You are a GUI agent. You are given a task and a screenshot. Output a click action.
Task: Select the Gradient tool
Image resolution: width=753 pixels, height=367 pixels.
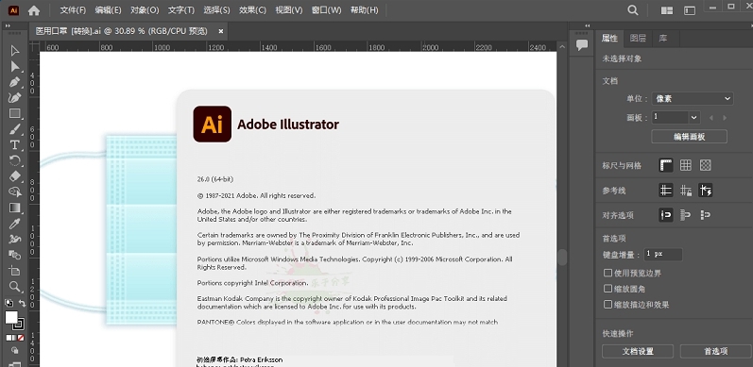[15, 208]
